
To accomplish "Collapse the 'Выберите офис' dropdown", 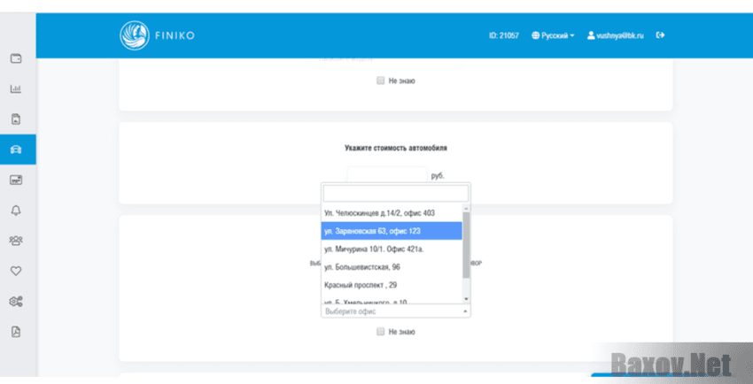I will pos(395,311).
